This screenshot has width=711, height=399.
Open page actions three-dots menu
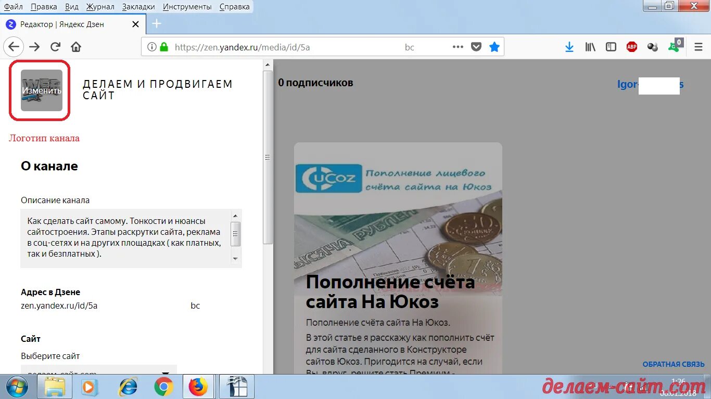coord(458,47)
